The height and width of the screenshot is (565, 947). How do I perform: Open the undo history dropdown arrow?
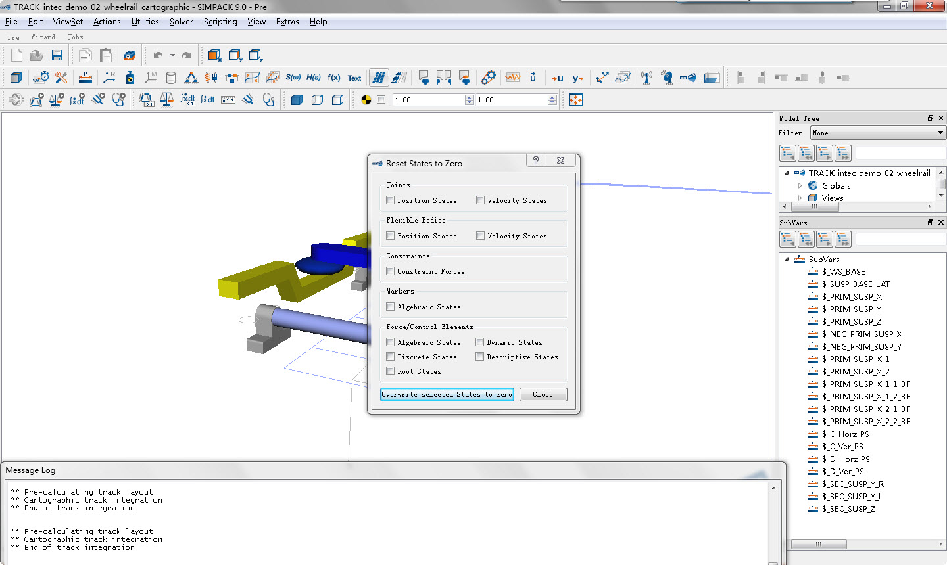coord(172,55)
